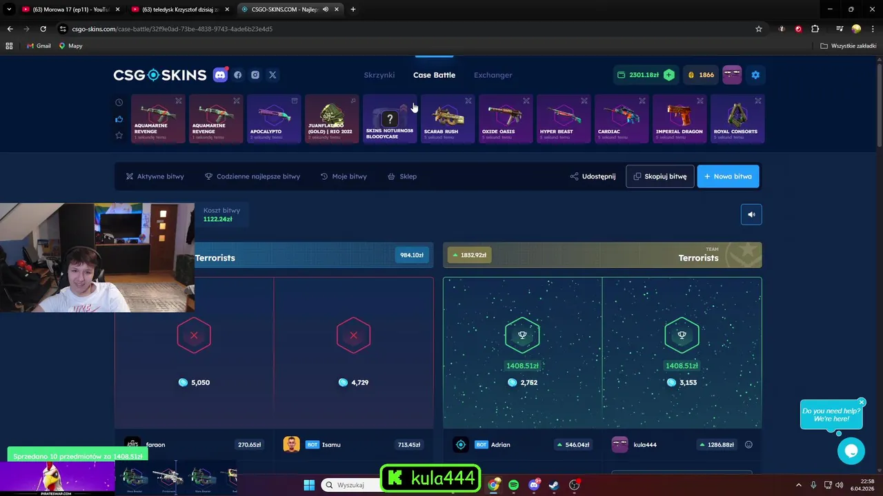Open the Discord link icon

pyautogui.click(x=220, y=75)
